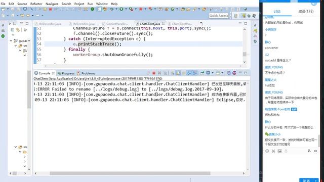
Task: Select the Java perspective icon
Action: pos(244,16)
